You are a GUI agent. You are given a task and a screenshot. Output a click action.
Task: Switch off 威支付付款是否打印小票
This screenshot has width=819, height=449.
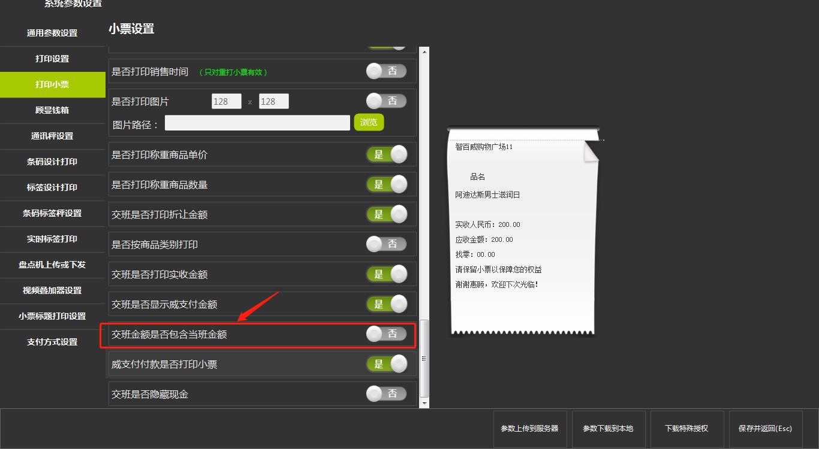pos(387,364)
